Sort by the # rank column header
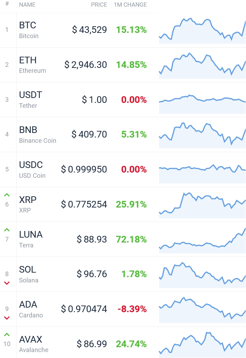The image size is (246, 358). [7, 4]
